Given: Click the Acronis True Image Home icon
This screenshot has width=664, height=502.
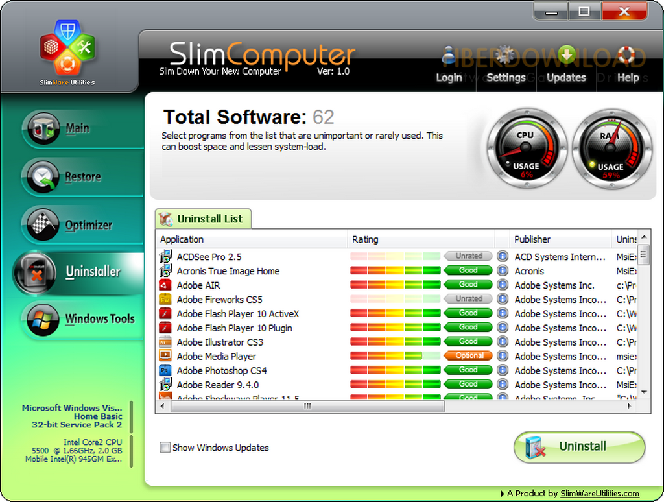Looking at the screenshot, I should tap(165, 270).
